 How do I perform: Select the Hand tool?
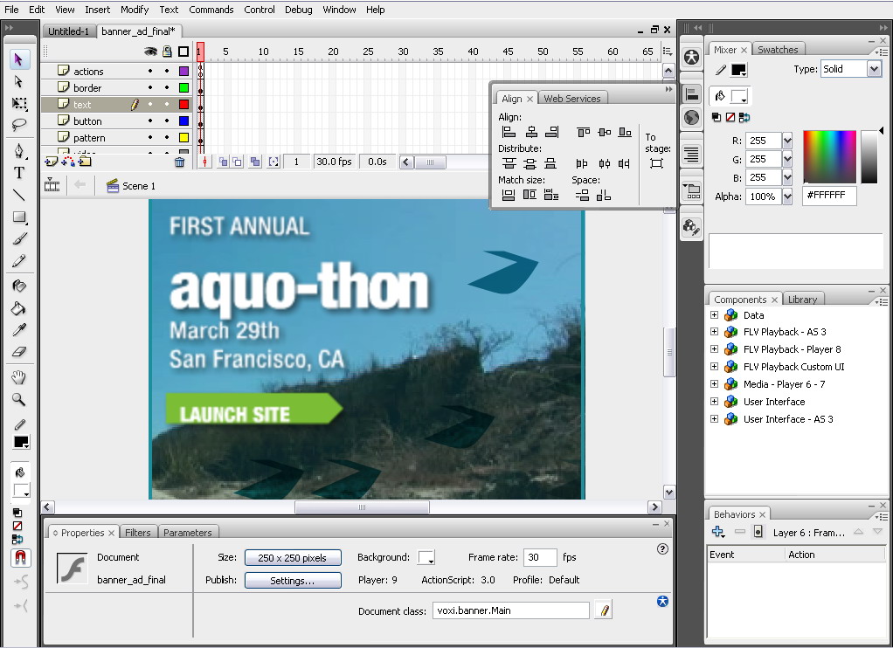pos(19,377)
